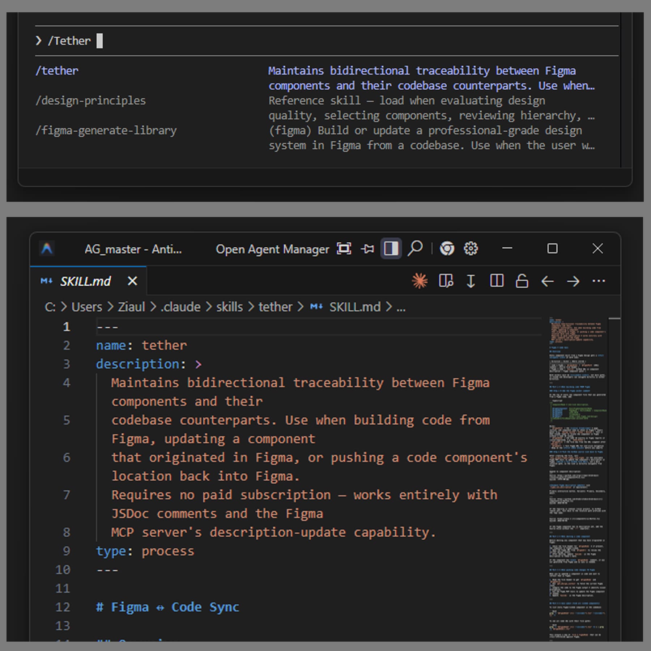
Task: Open search with the magnifier icon
Action: coord(415,248)
